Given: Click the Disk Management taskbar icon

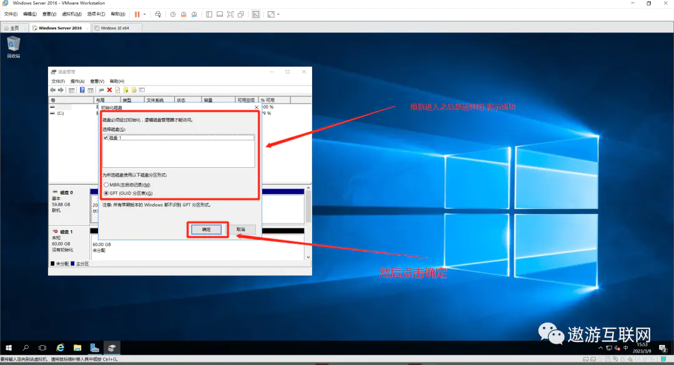Looking at the screenshot, I should pos(112,348).
